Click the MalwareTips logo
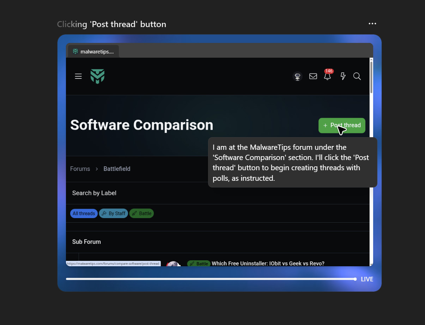 coord(97,76)
